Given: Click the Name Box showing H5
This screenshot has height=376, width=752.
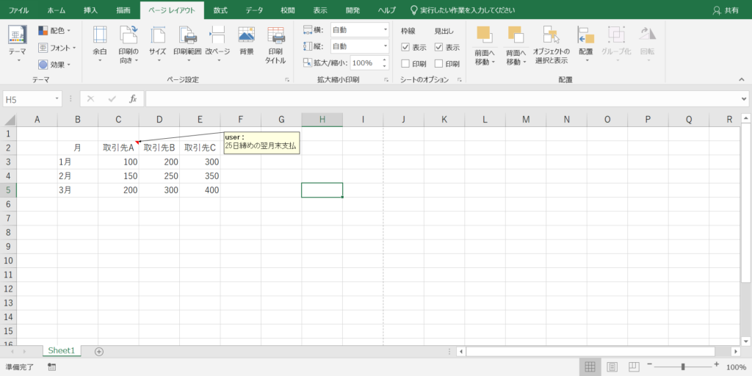Looking at the screenshot, I should point(28,99).
